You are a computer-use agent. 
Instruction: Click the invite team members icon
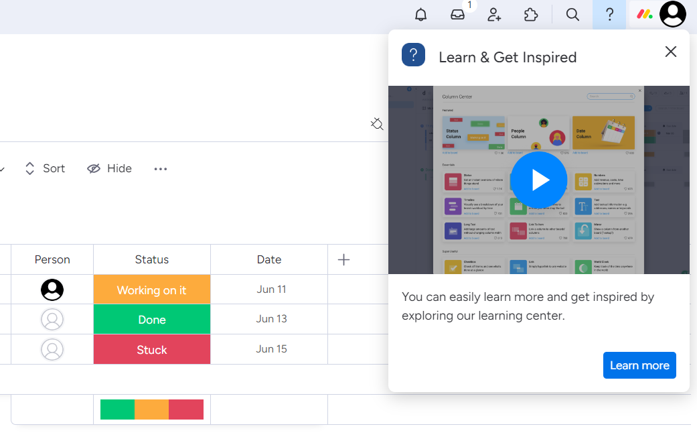(x=493, y=14)
